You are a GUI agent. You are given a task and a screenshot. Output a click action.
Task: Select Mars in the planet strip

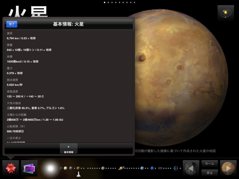[78, 168]
